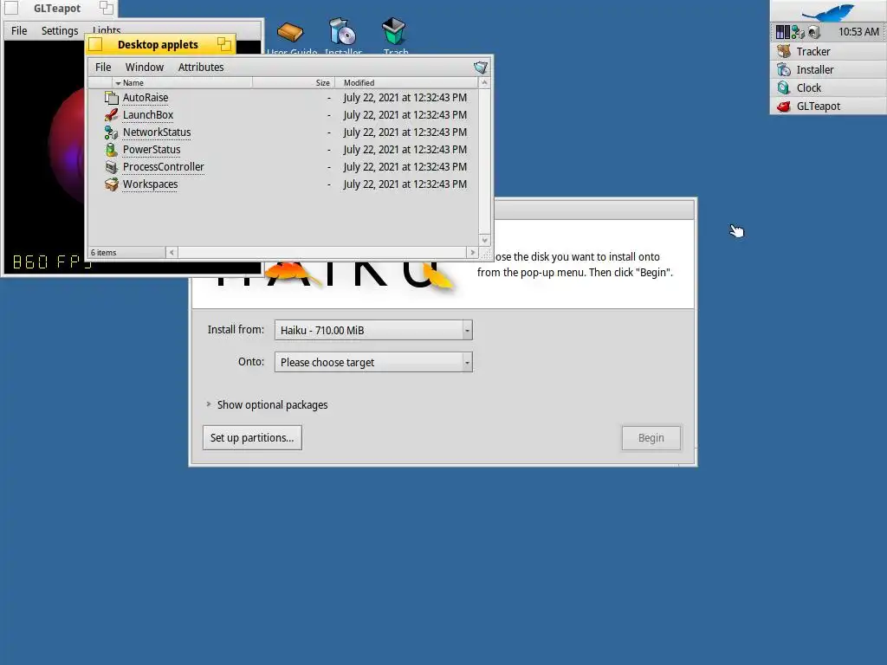Open Window menu in Desktop applets
The height and width of the screenshot is (665, 887).
pyautogui.click(x=145, y=68)
